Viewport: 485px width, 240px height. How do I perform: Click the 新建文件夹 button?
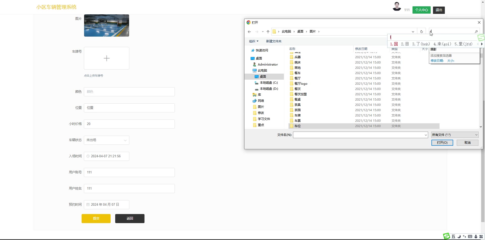[x=274, y=41]
